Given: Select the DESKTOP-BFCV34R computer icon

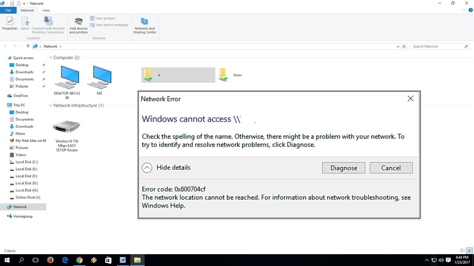Looking at the screenshot, I should click(x=67, y=82).
